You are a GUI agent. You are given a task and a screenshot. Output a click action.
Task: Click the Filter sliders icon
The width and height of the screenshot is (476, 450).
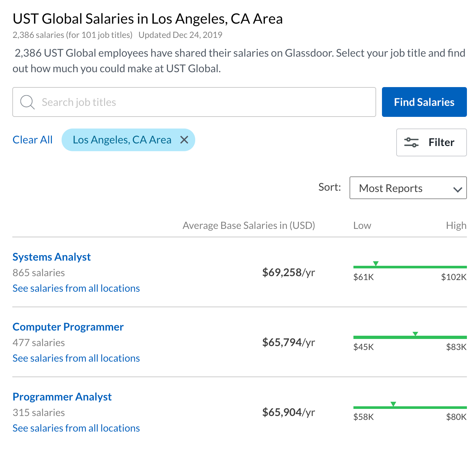point(411,142)
